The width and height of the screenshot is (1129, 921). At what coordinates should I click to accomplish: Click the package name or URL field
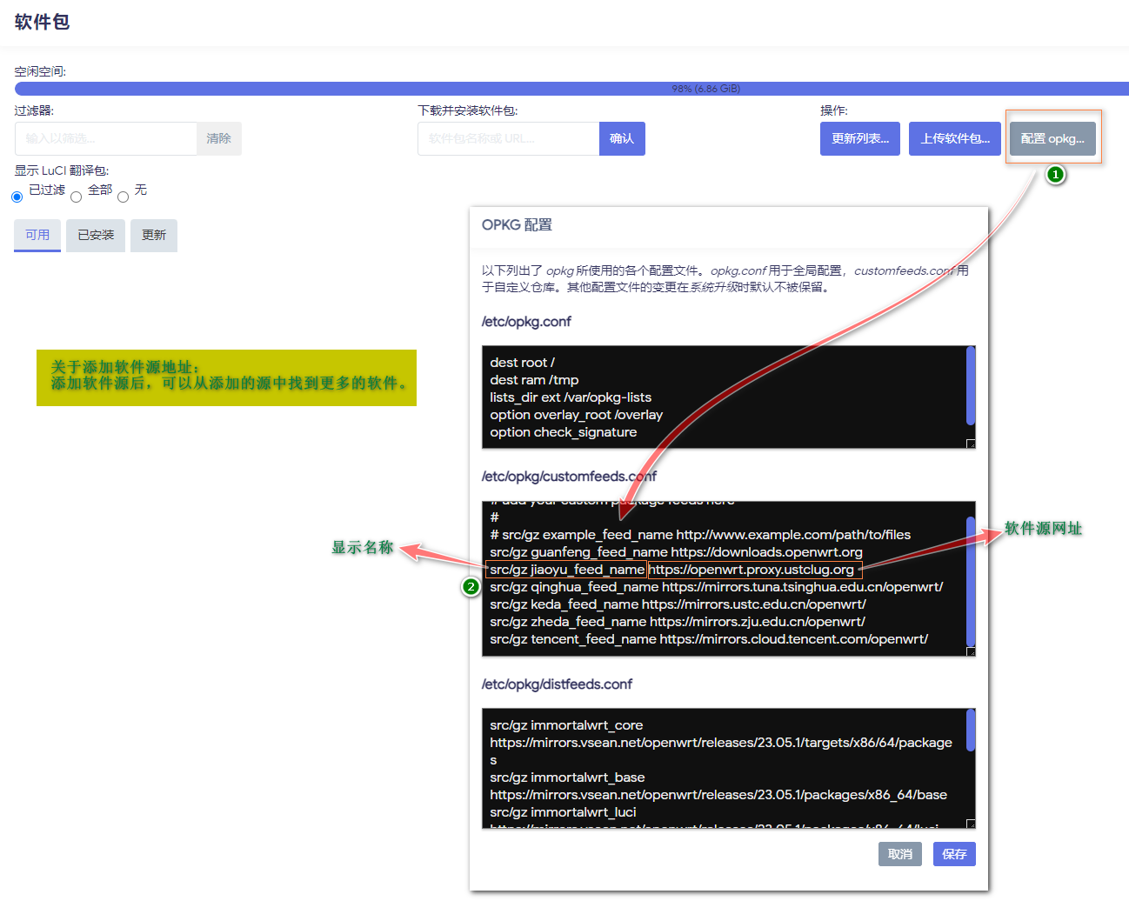tap(508, 138)
